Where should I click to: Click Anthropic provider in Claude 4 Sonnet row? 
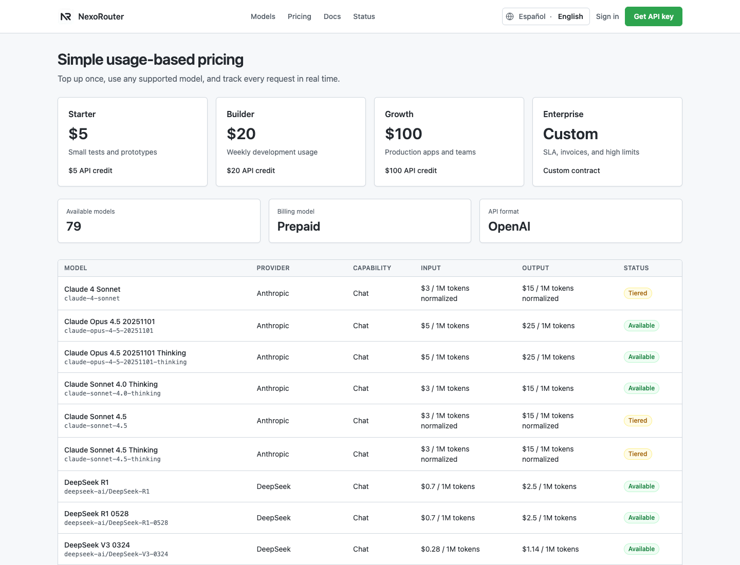273,293
